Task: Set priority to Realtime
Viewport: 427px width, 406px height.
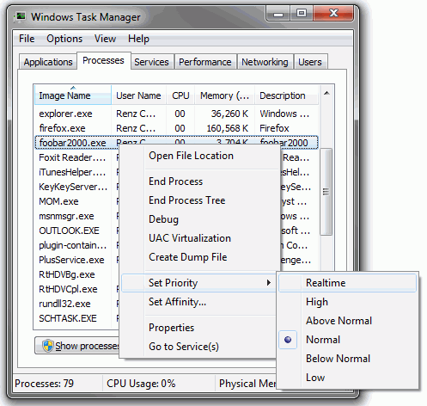Action: tap(347, 283)
